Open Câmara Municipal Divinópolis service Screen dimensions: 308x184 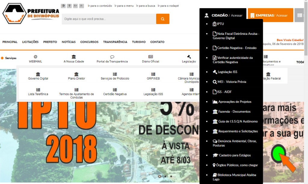tap(189, 78)
